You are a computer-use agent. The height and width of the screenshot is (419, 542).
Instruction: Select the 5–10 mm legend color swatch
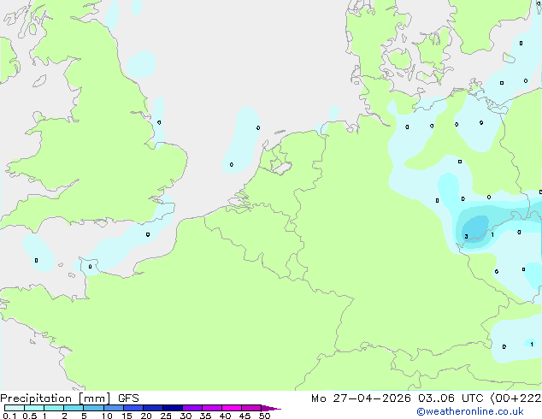pyautogui.click(x=93, y=408)
